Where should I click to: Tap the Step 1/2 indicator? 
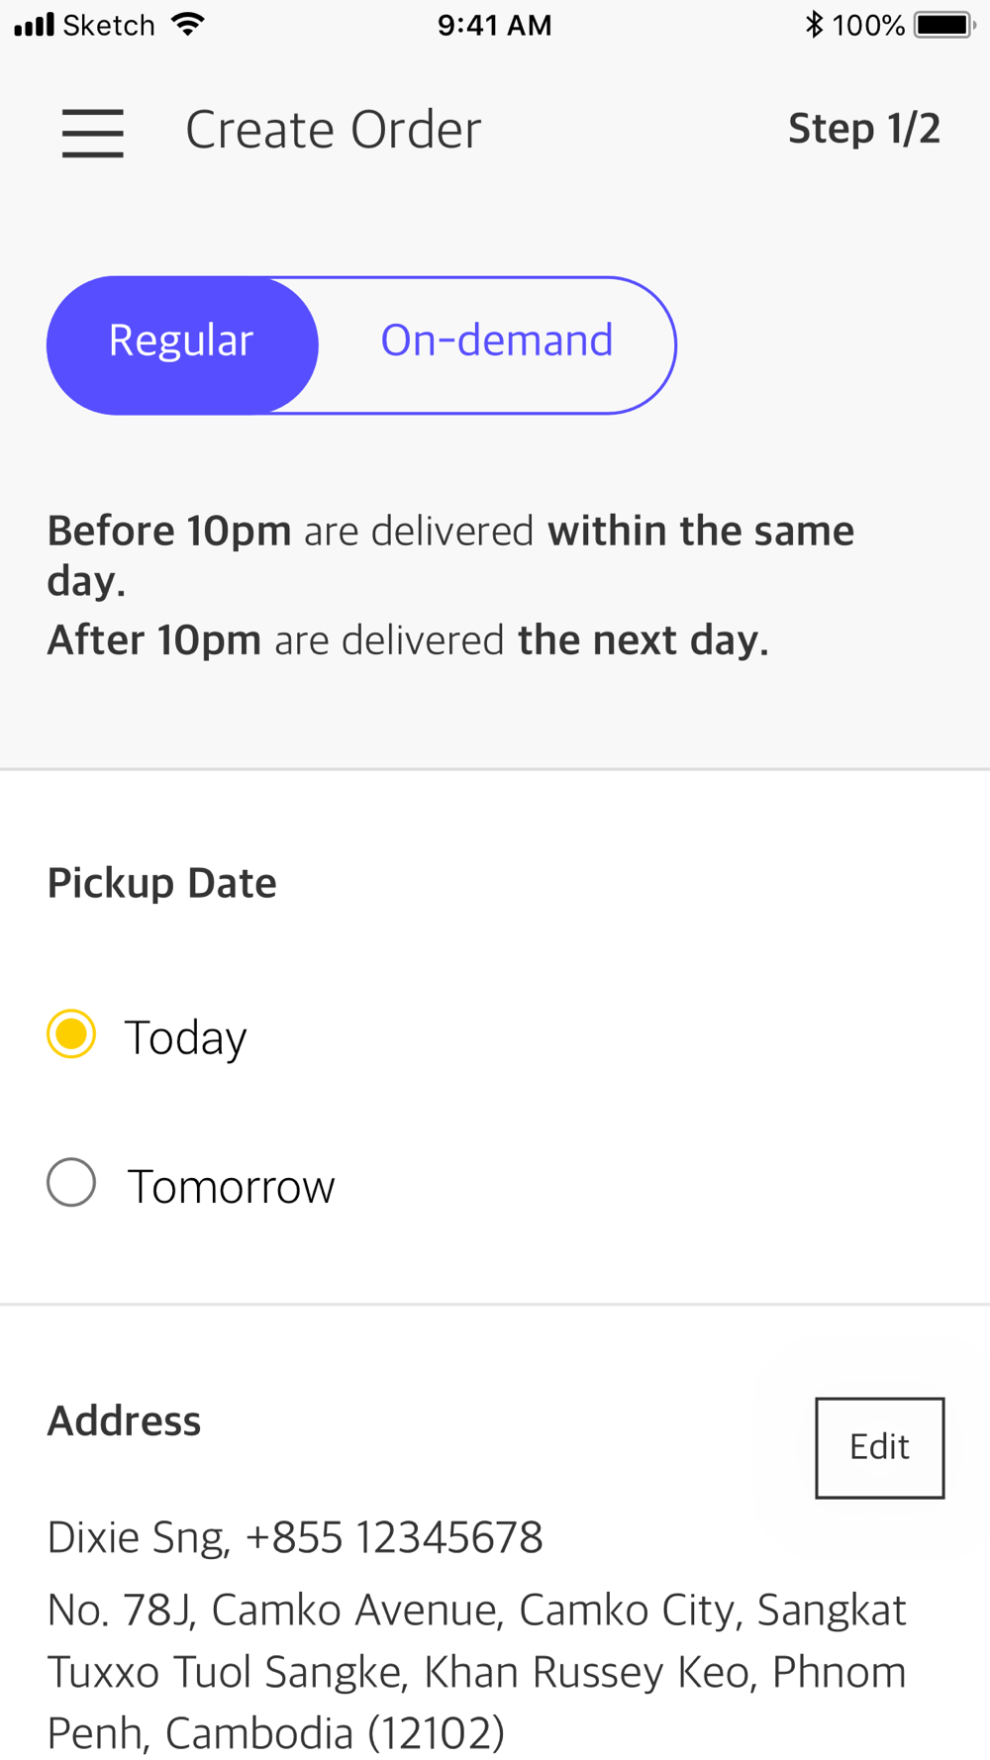click(864, 129)
